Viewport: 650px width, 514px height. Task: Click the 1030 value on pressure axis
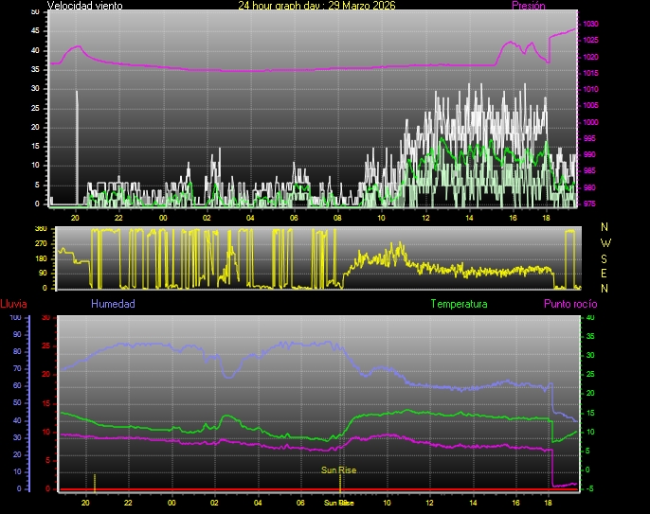pos(590,24)
